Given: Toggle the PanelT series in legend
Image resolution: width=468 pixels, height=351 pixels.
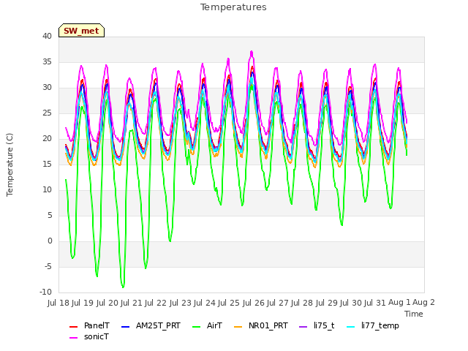Looking at the screenshot, I should pyautogui.click(x=89, y=325).
